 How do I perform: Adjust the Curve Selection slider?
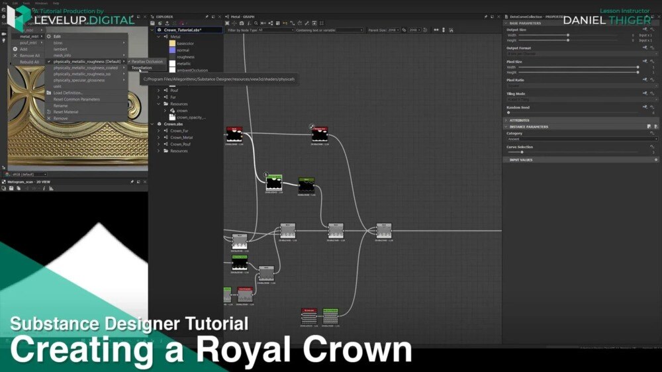(522, 152)
